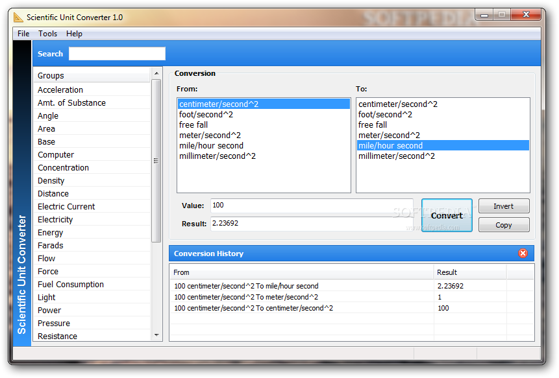This screenshot has width=559, height=378.
Task: Click the Groups list header
Action: pyautogui.click(x=92, y=75)
